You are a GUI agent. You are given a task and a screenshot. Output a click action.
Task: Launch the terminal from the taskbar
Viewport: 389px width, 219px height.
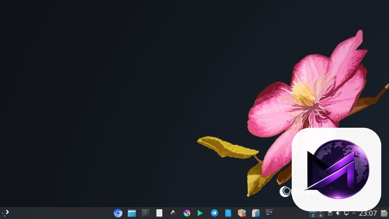[145, 213]
